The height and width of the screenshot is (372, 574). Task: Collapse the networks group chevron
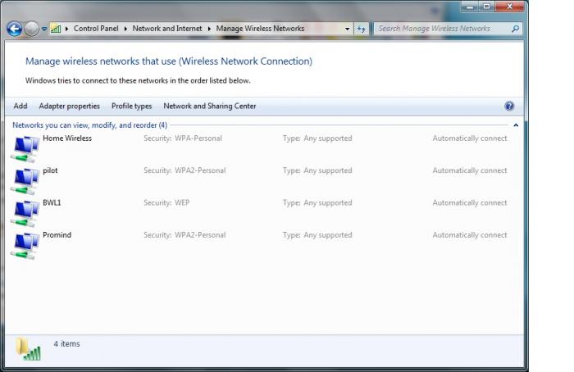pyautogui.click(x=515, y=125)
